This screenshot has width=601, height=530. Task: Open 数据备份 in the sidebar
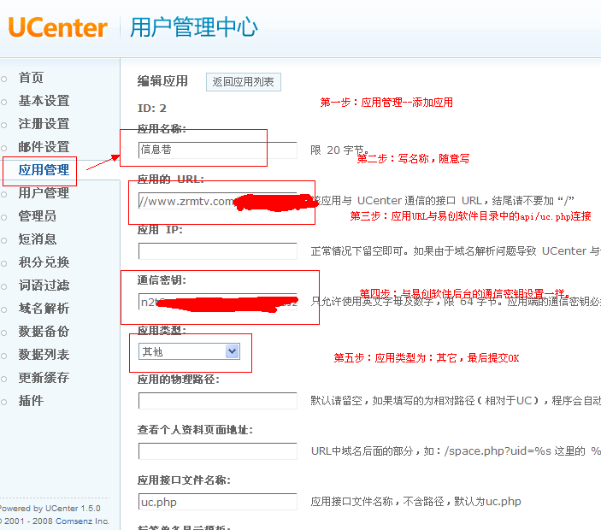click(44, 331)
